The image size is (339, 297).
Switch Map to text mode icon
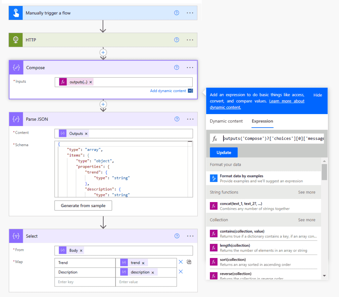[189, 262]
